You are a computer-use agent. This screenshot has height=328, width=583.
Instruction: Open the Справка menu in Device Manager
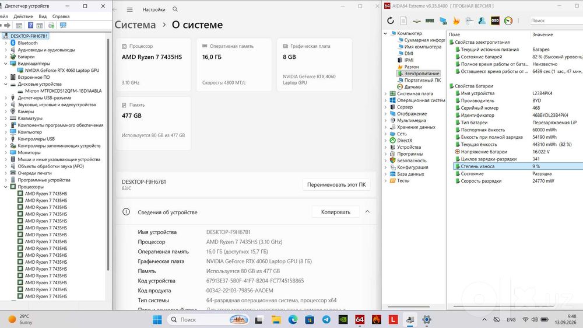tap(61, 16)
